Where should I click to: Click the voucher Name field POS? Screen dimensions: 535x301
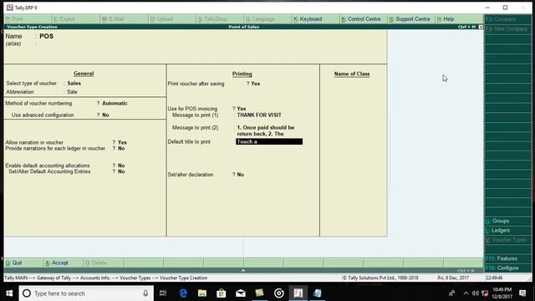pyautogui.click(x=47, y=36)
